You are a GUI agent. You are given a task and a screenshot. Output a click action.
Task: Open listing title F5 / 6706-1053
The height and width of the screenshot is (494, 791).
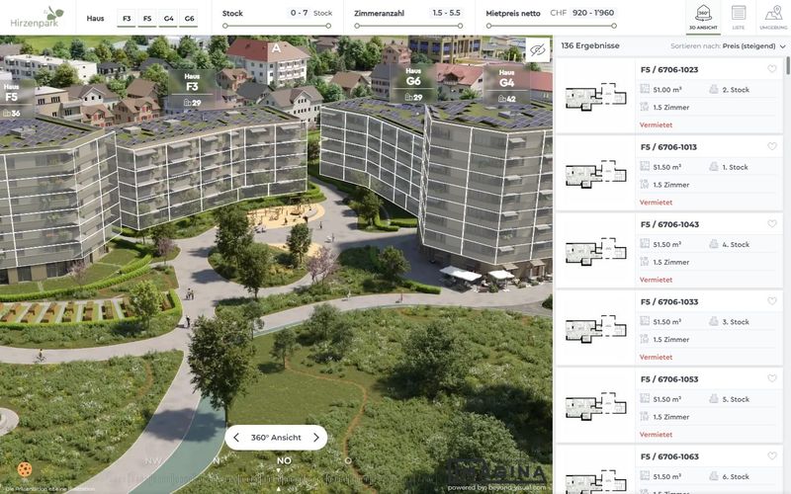[669, 379]
